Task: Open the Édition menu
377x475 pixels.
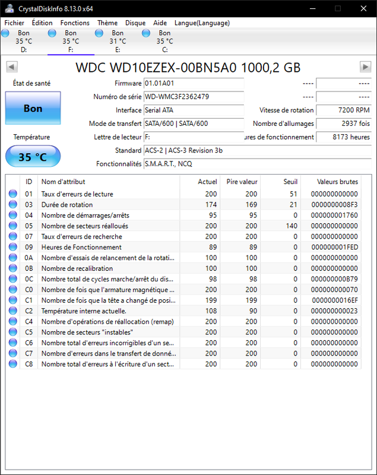Action: 42,23
